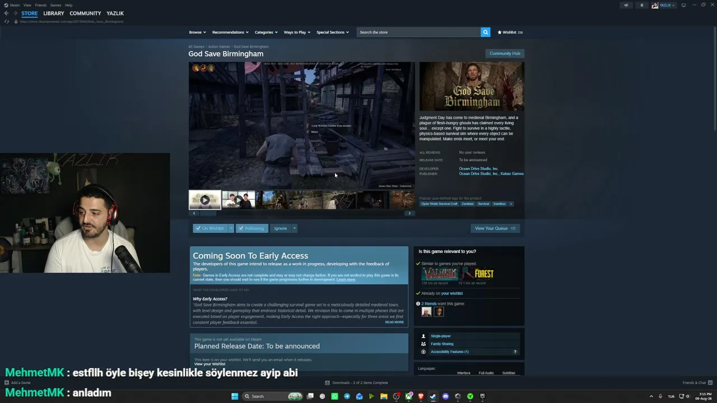Switch to the LIBRARY tab
Viewport: 717px width, 403px height.
click(x=54, y=13)
